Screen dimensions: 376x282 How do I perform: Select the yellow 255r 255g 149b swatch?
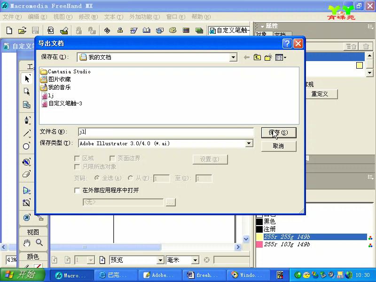[x=312, y=237]
